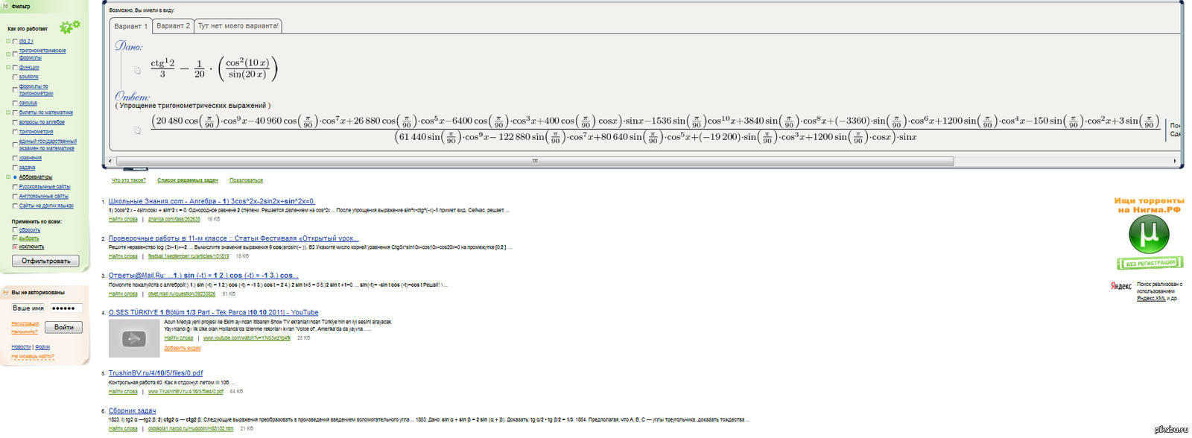Open the 'Проверочные работы в 11-м классе' result
This screenshot has height=438, width=1192.
tap(233, 238)
